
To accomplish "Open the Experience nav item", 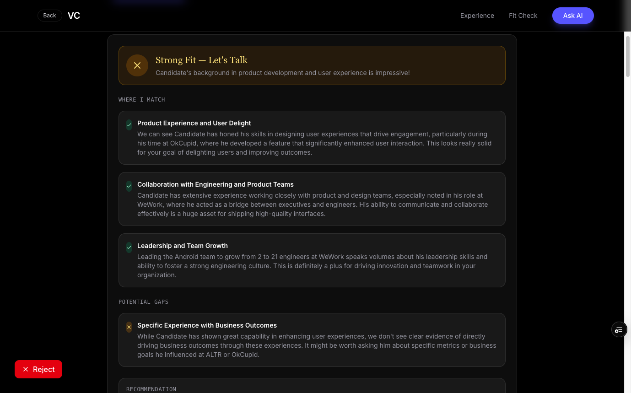I will click(477, 16).
